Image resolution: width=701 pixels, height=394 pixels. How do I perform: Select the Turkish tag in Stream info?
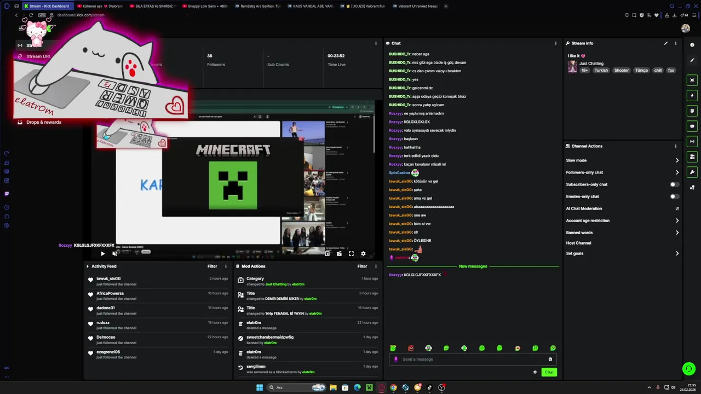[x=601, y=71]
